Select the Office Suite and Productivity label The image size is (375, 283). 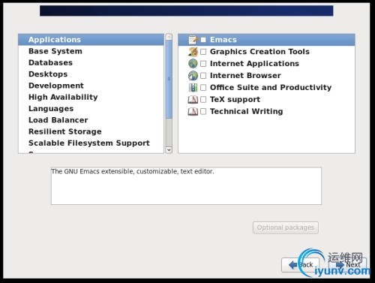pyautogui.click(x=271, y=88)
